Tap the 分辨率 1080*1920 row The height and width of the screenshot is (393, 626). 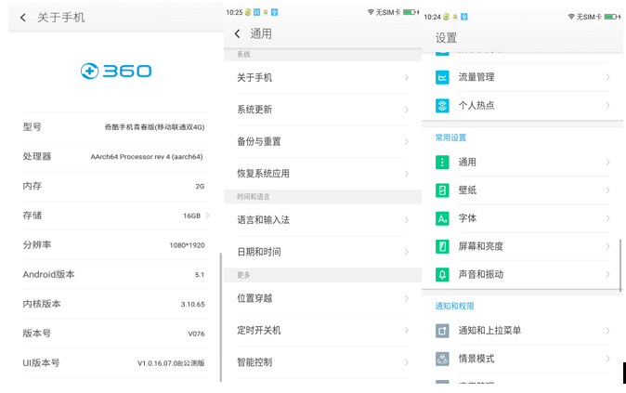click(x=115, y=245)
